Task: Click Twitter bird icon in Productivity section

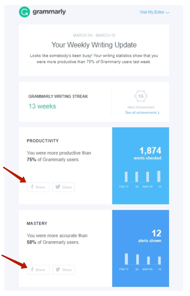Action: click(x=58, y=187)
